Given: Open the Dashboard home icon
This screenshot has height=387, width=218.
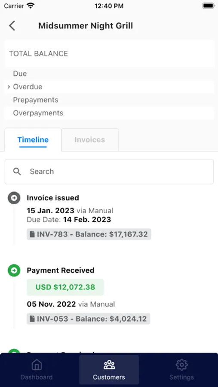Looking at the screenshot, I should (37, 365).
